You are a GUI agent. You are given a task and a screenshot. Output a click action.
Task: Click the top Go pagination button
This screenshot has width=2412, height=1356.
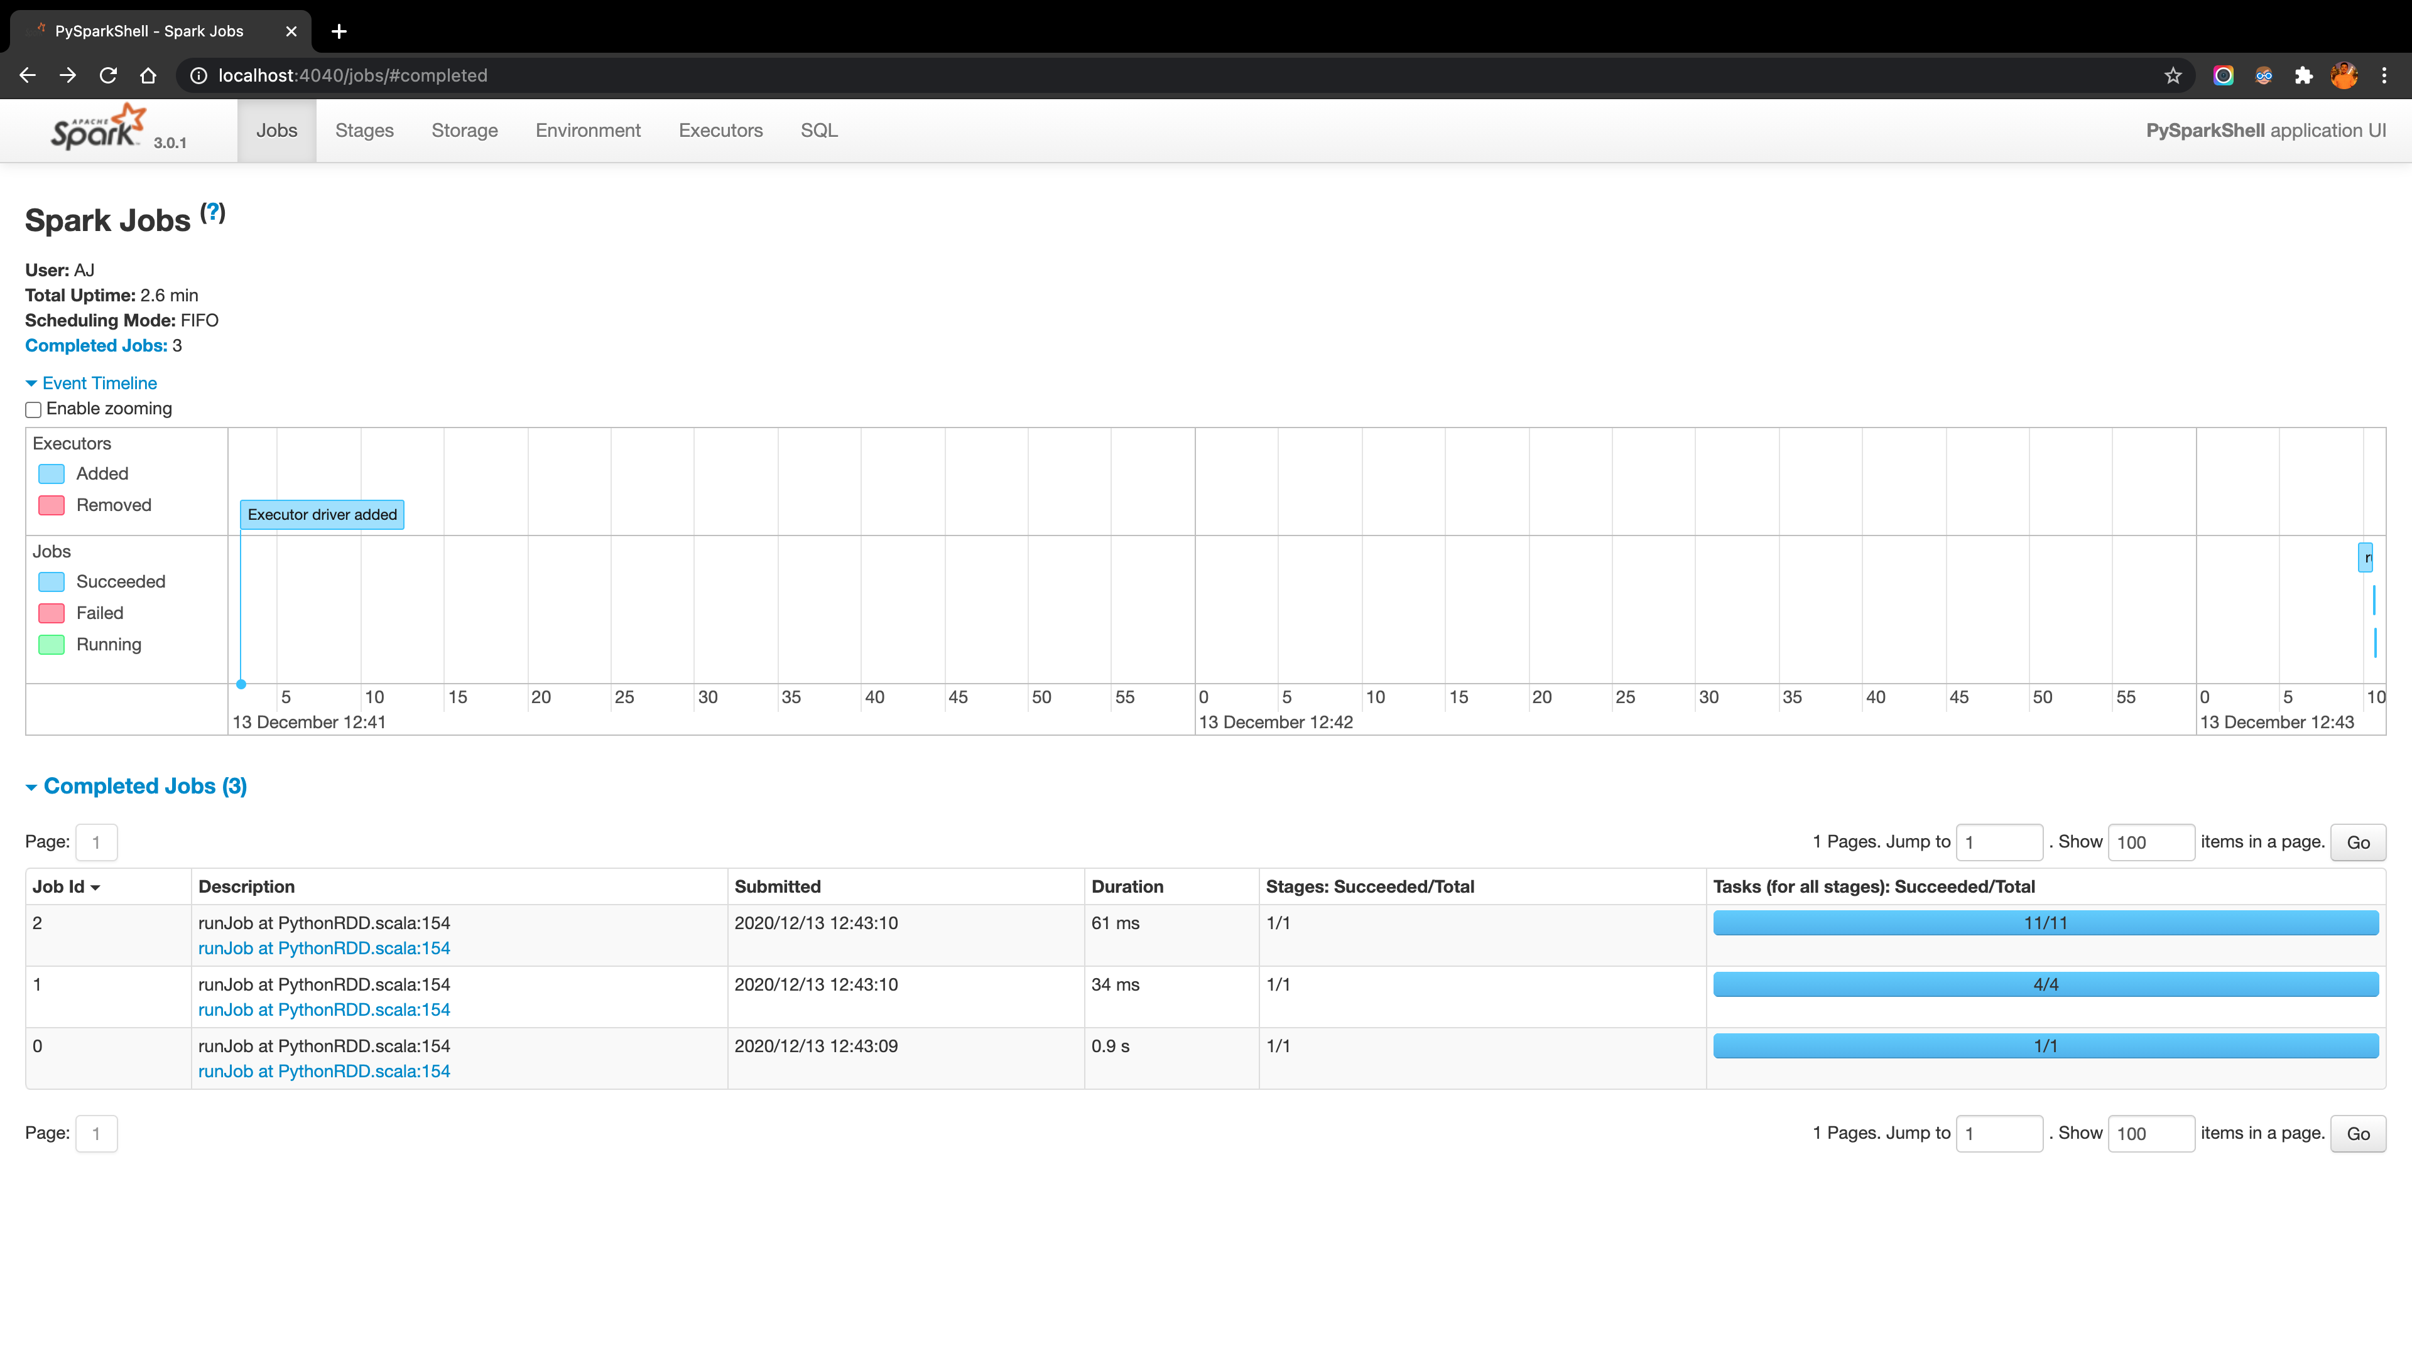click(x=2358, y=842)
